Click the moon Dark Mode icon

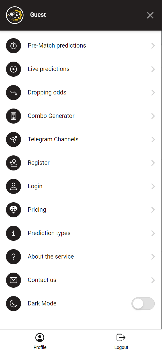13,303
